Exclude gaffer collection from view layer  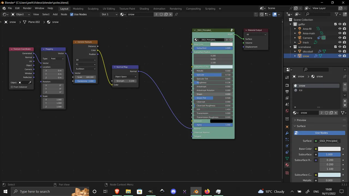(335, 24)
